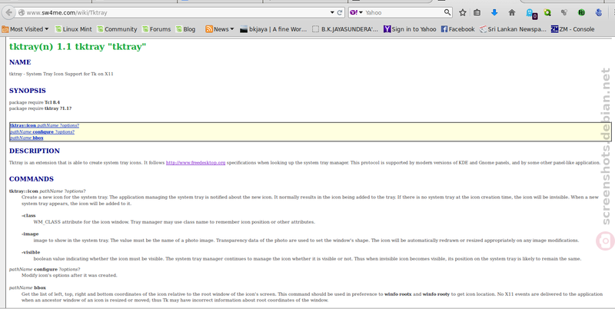
Task: Click the blue swirl extension icon
Action: coord(599,12)
